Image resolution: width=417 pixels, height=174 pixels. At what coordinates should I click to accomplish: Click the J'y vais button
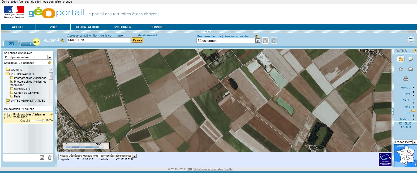click(137, 40)
